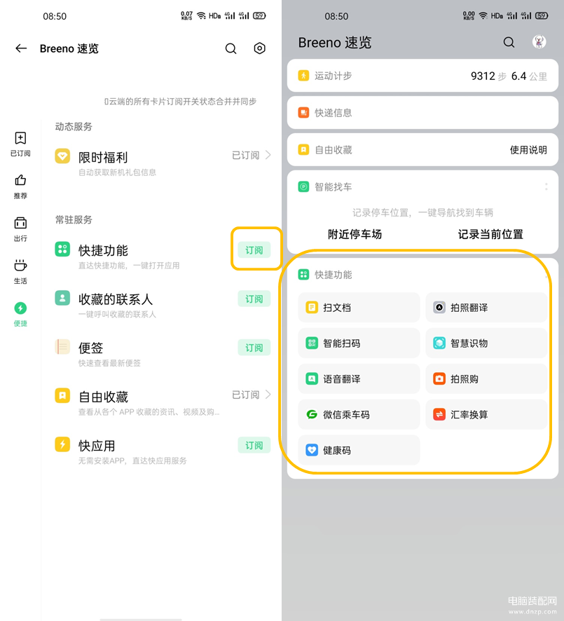Open the 运动计步 step counter card
This screenshot has width=564, height=621.
[422, 76]
